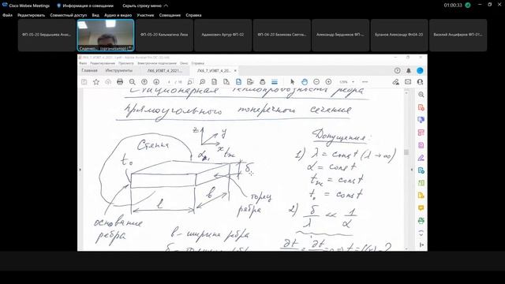
Task: Open Окно menu in Acrobat
Action: (184, 63)
